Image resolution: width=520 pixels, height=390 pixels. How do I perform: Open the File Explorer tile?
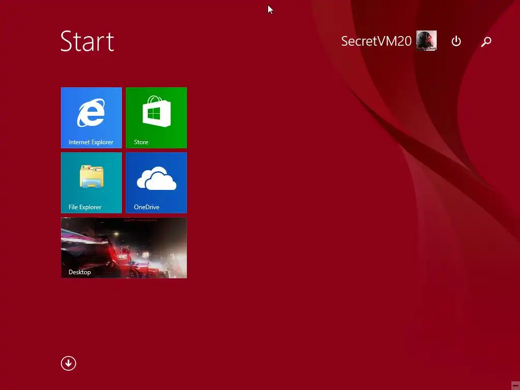coord(91,183)
